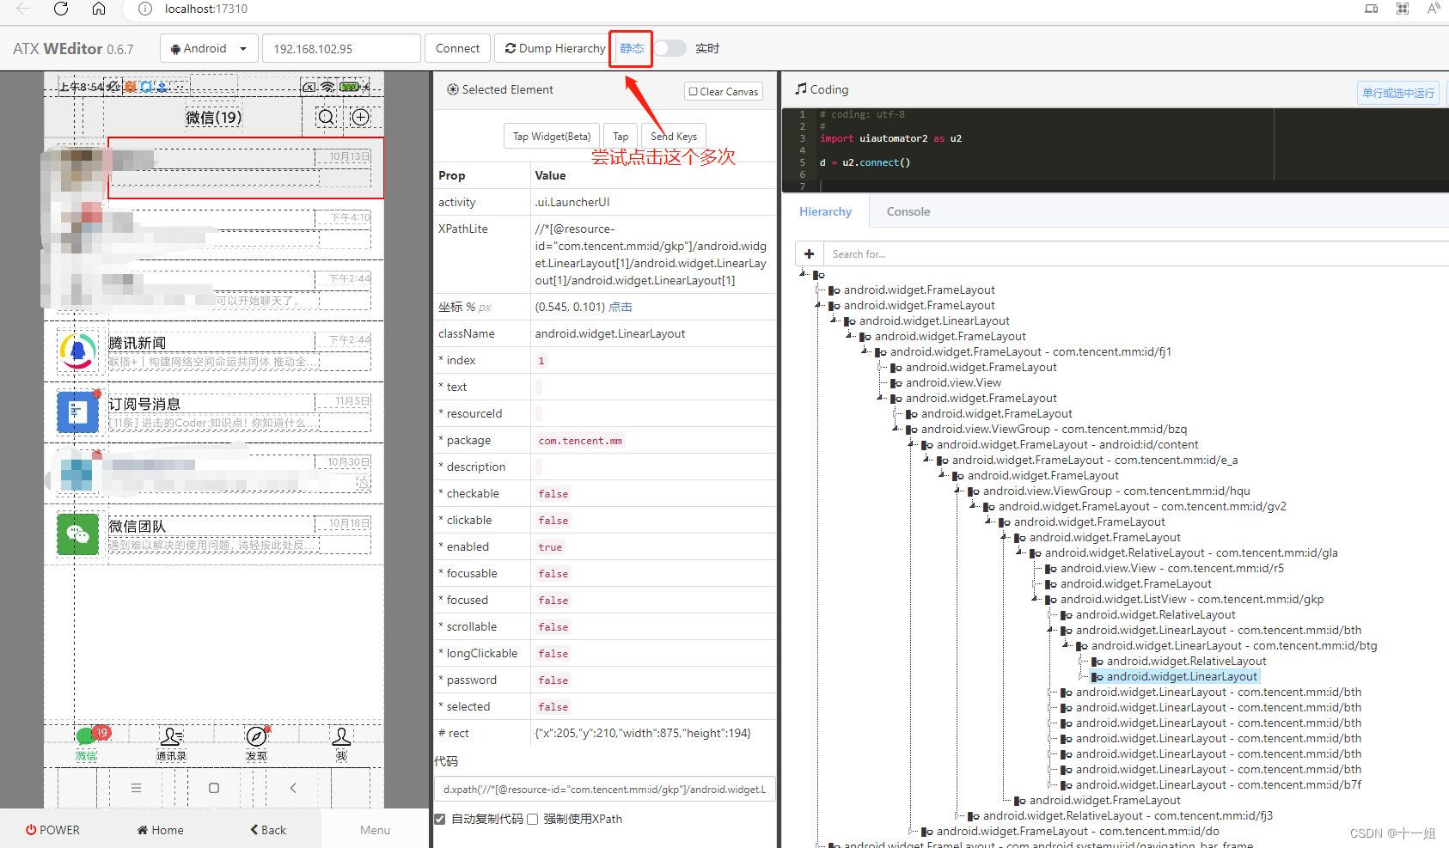Click the Tap button

621,137
